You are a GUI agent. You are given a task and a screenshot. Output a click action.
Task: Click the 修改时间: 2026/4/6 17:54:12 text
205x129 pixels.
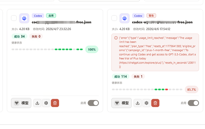tap(152, 29)
